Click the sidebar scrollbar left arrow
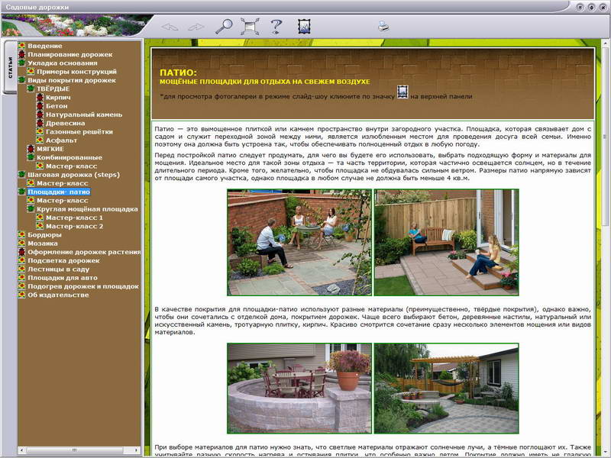Image resolution: width=611 pixels, height=458 pixels. (21, 450)
